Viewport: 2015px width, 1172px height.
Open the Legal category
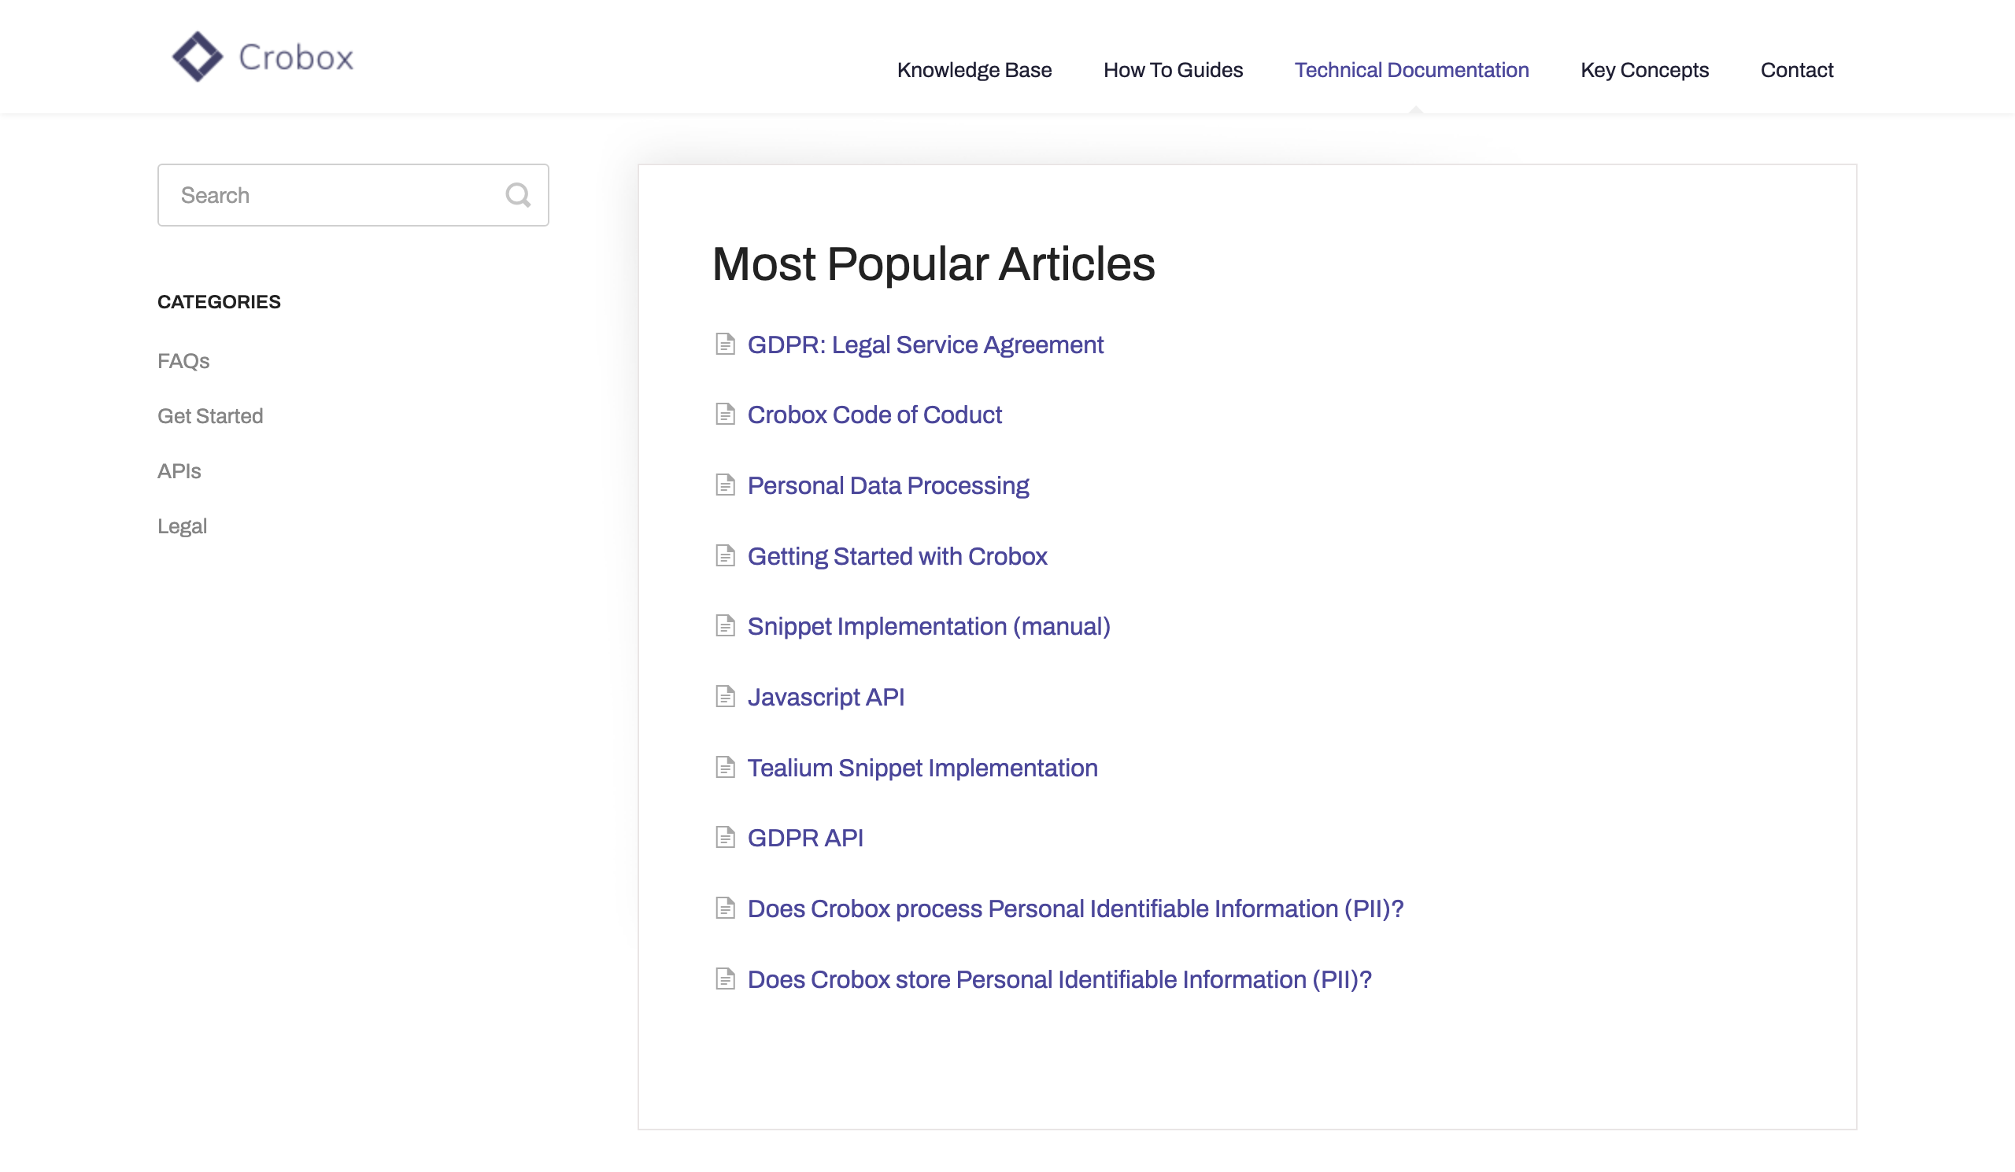[183, 526]
